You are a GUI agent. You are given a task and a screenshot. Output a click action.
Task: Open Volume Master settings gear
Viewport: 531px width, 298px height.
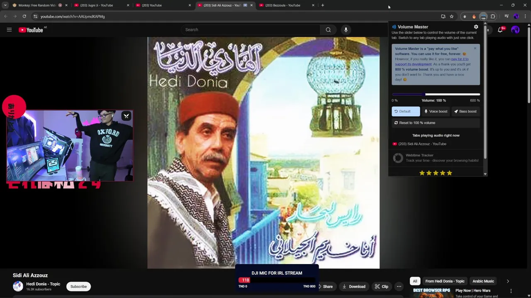(476, 27)
